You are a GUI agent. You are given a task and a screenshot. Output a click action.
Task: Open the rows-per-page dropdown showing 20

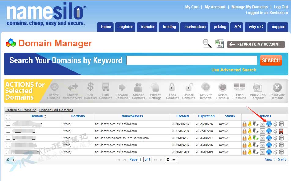click(x=171, y=160)
